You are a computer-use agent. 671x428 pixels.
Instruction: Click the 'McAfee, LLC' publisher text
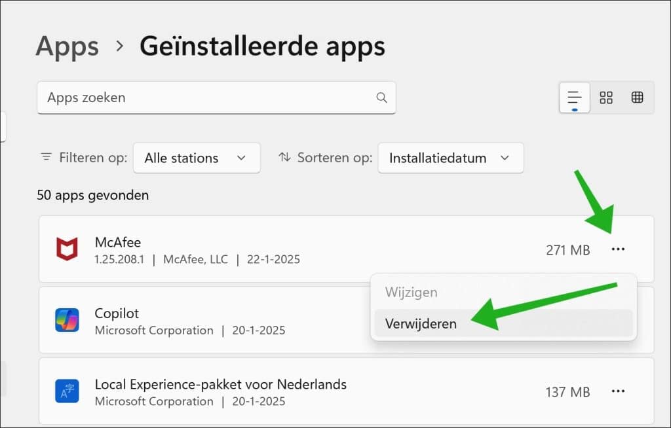click(195, 260)
